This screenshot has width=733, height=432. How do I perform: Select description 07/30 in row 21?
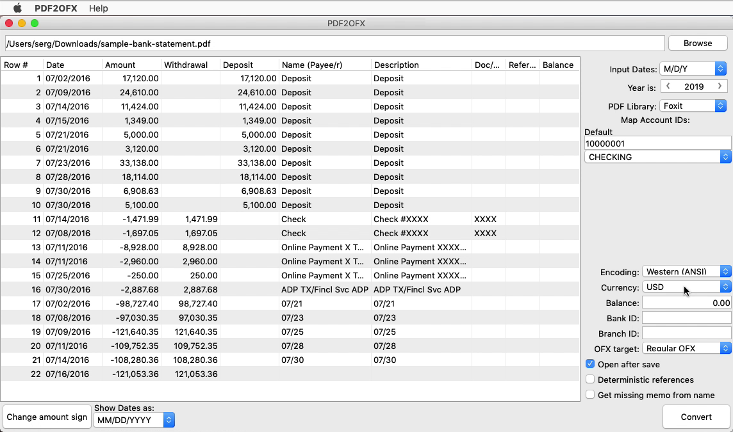coord(421,360)
